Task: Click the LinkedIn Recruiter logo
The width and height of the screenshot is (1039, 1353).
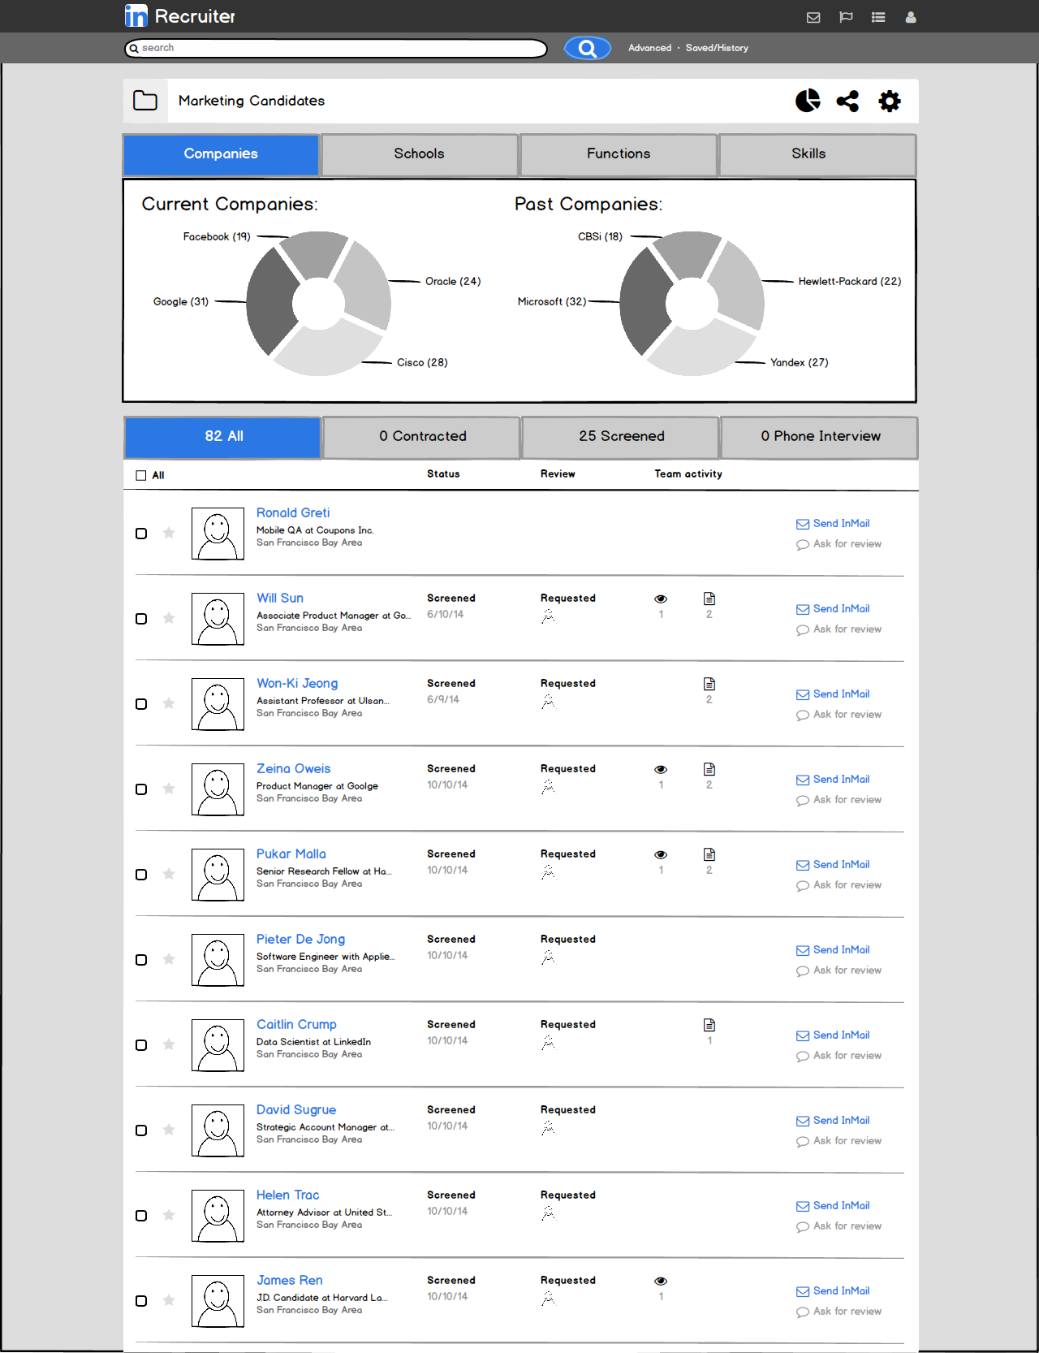Action: [180, 16]
